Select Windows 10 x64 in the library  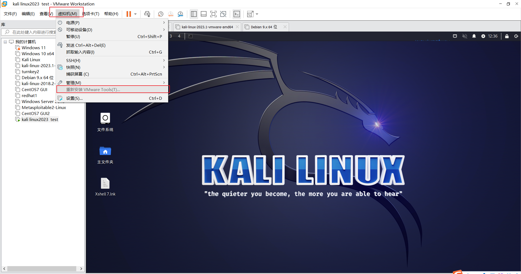tap(38, 54)
